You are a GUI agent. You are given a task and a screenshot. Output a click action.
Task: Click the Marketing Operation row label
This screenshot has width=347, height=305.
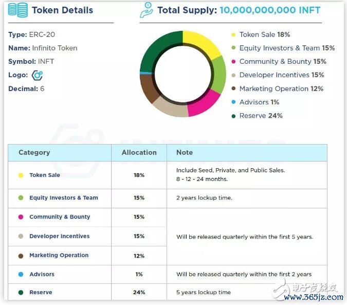point(59,255)
